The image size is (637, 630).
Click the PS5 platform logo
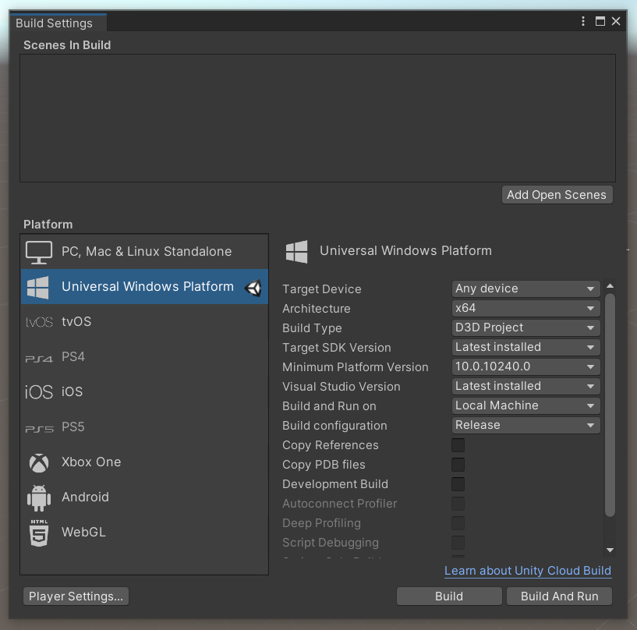[x=39, y=429]
